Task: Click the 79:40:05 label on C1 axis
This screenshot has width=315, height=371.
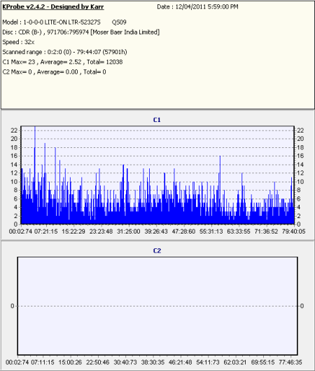Action: 293,231
